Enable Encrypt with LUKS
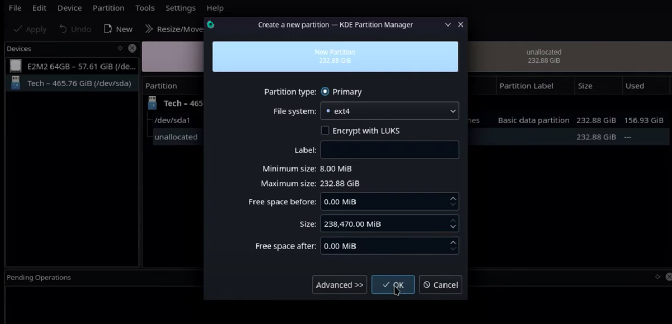This screenshot has width=672, height=324. (x=324, y=131)
